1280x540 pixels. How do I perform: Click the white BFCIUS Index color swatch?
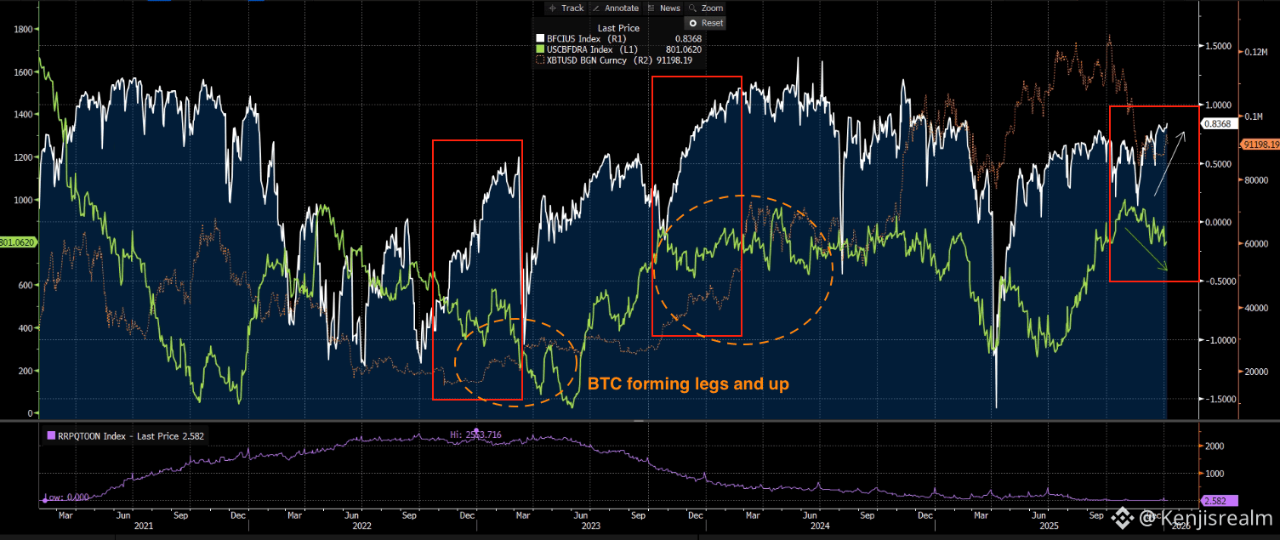click(540, 38)
